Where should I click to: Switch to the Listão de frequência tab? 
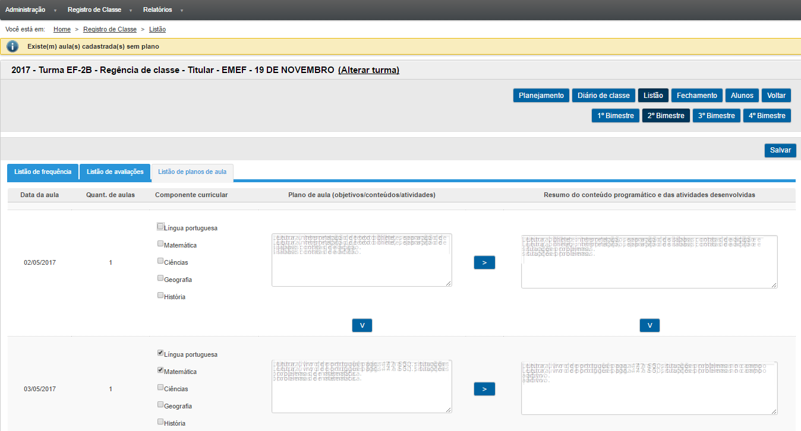43,172
